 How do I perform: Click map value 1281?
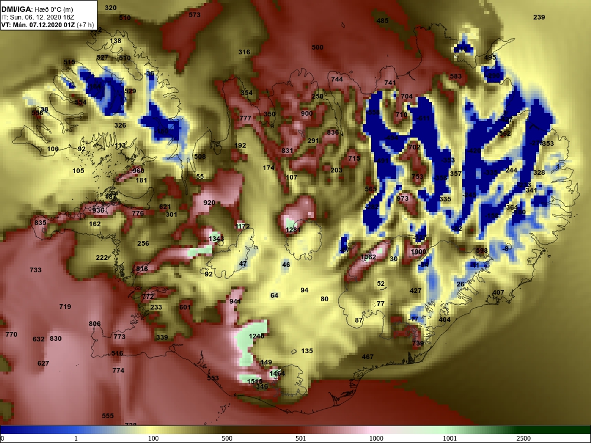293,230
